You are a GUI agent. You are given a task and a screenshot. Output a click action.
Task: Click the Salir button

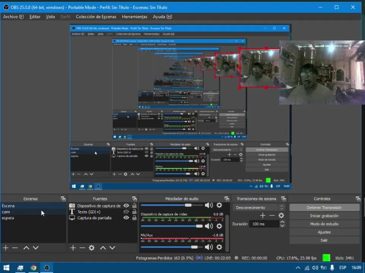tap(324, 240)
